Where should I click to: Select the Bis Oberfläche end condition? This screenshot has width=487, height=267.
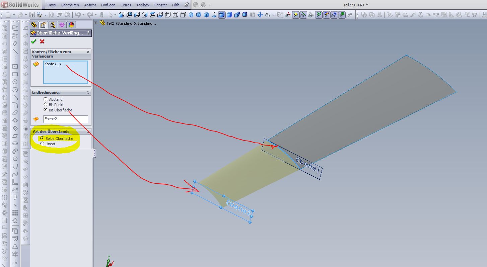(x=46, y=110)
